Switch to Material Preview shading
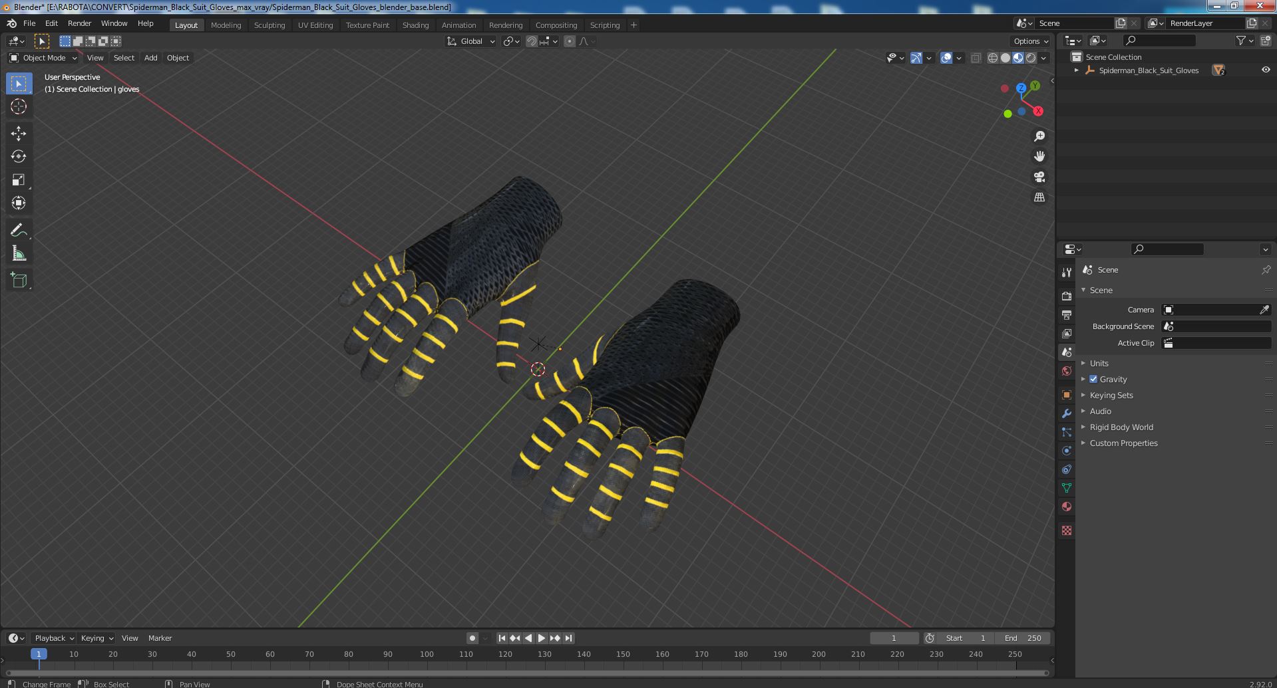 [x=1017, y=58]
